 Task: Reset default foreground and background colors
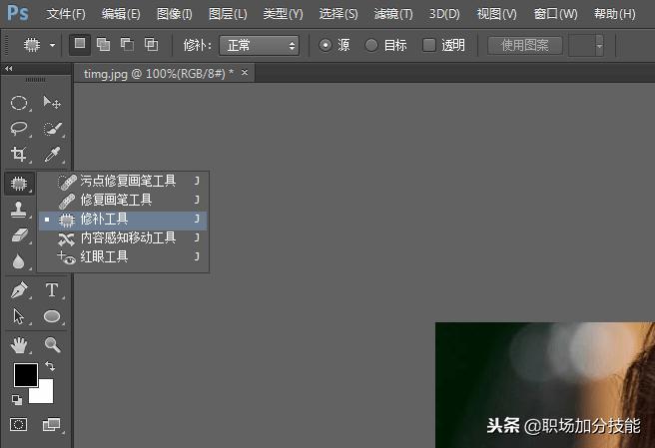click(17, 400)
